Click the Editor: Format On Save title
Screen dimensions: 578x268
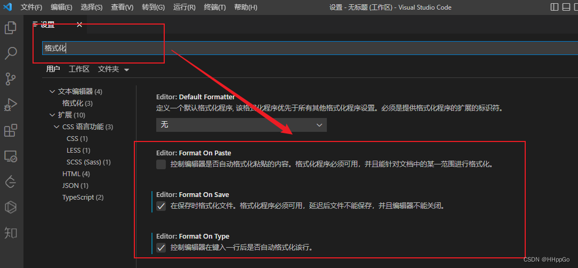(192, 194)
